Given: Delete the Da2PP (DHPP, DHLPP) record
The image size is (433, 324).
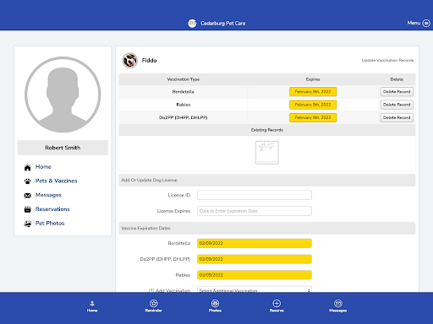Looking at the screenshot, I should [397, 117].
